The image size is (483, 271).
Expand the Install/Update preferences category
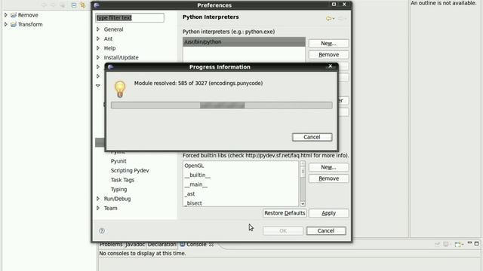click(98, 57)
